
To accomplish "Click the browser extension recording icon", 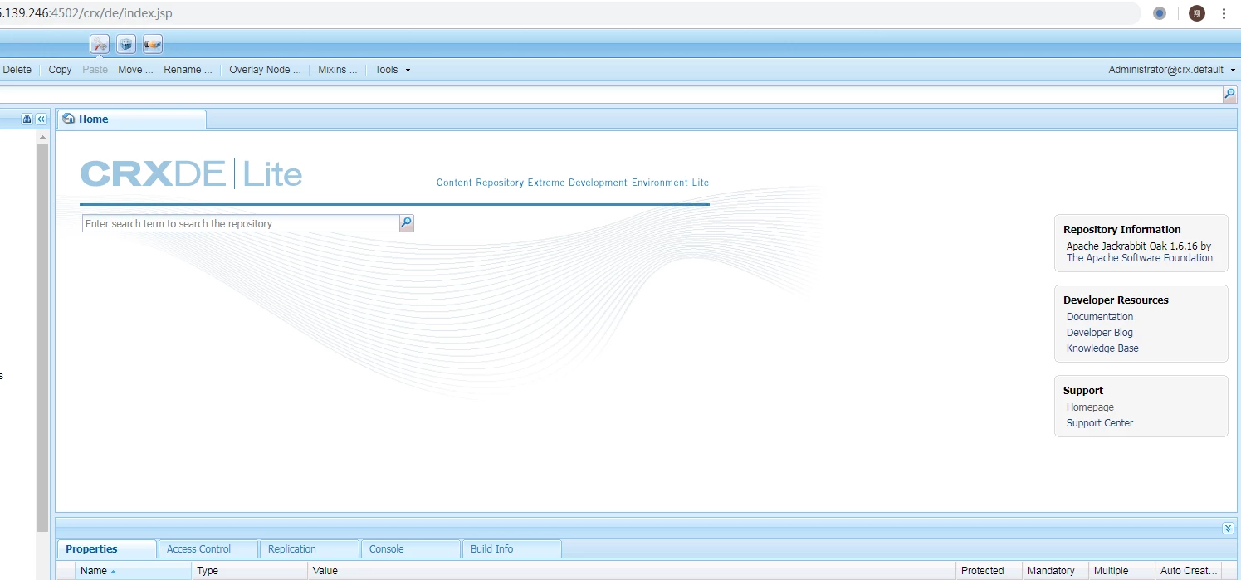I will pos(1160,13).
